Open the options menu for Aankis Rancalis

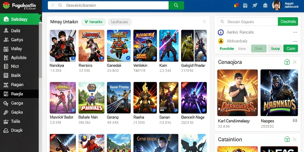(x=295, y=32)
